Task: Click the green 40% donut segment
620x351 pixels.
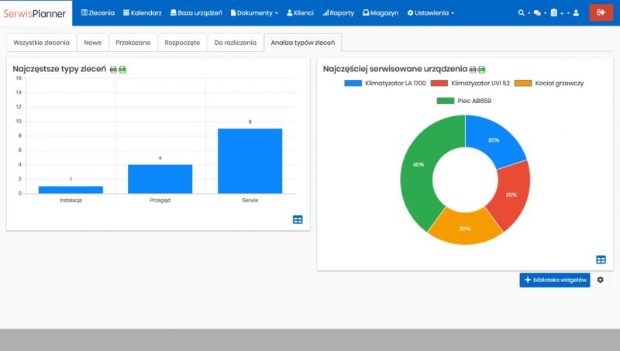Action: pyautogui.click(x=419, y=166)
